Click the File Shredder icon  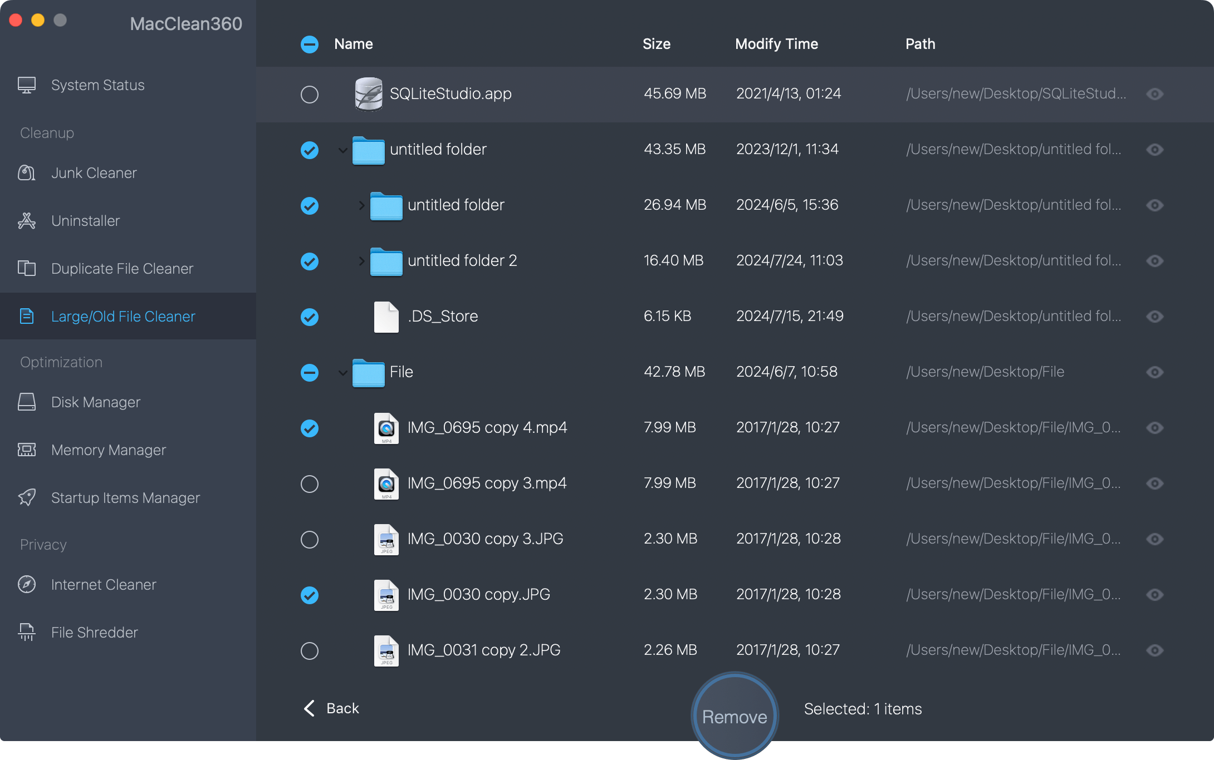[26, 632]
